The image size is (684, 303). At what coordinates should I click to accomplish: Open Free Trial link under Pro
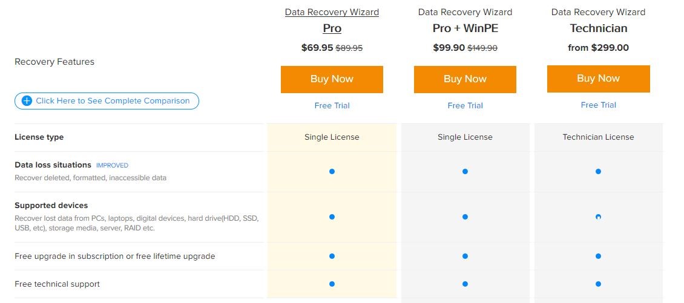click(x=332, y=105)
